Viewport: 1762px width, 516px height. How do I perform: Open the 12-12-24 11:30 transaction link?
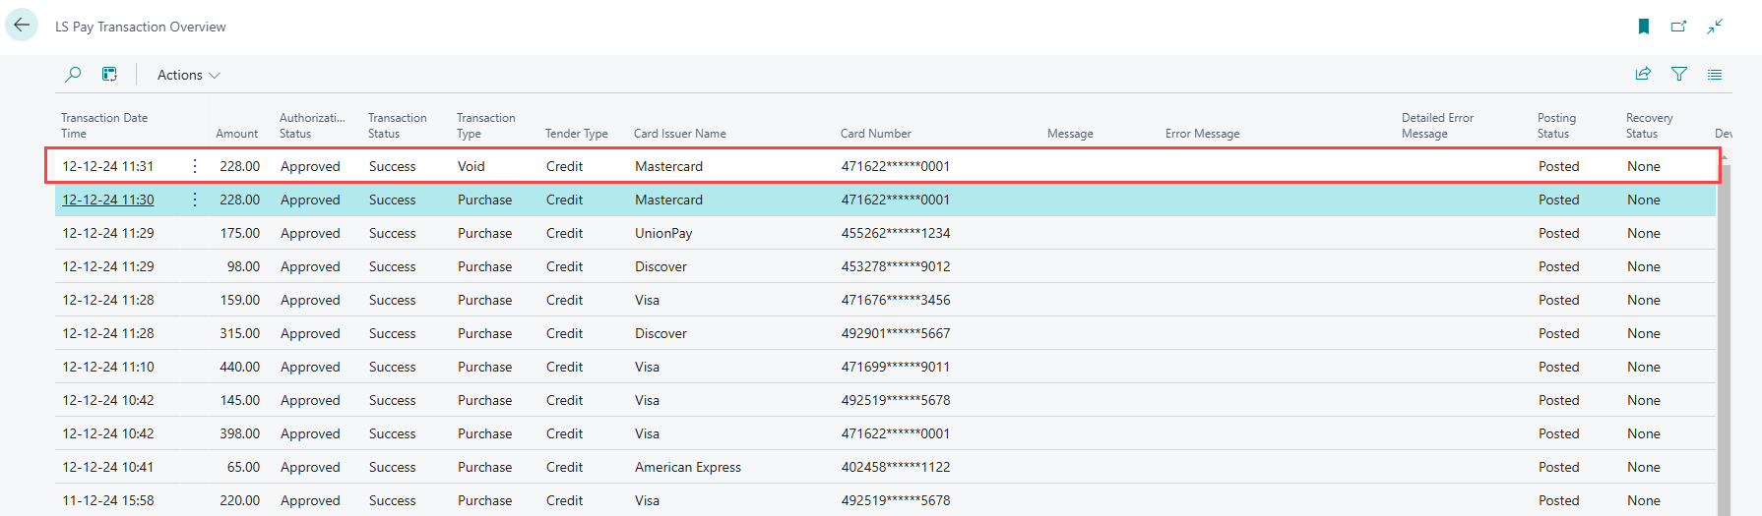[x=108, y=200]
